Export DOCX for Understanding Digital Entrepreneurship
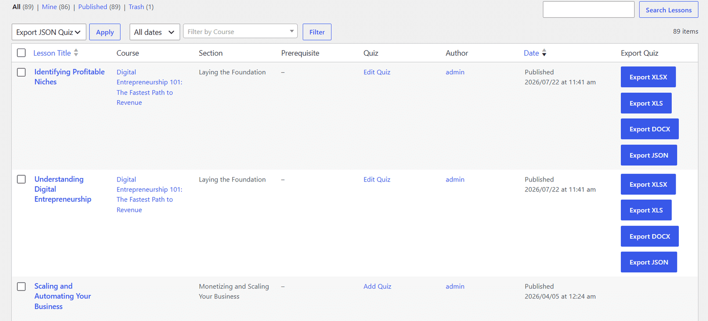 [x=650, y=236]
